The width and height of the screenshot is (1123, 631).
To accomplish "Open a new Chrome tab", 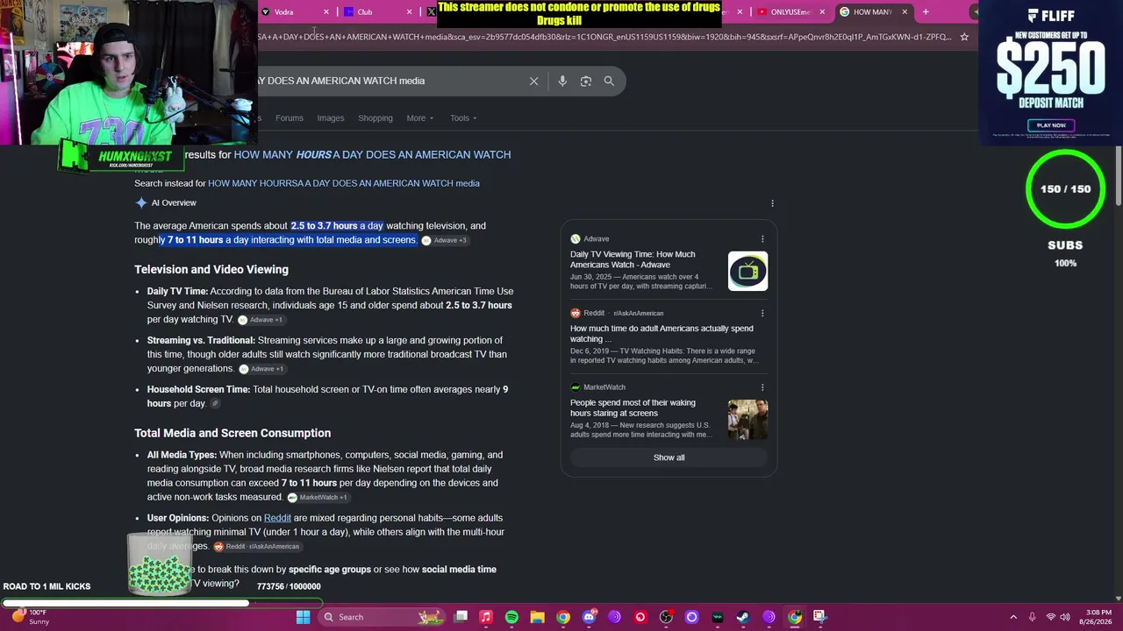I will point(926,12).
